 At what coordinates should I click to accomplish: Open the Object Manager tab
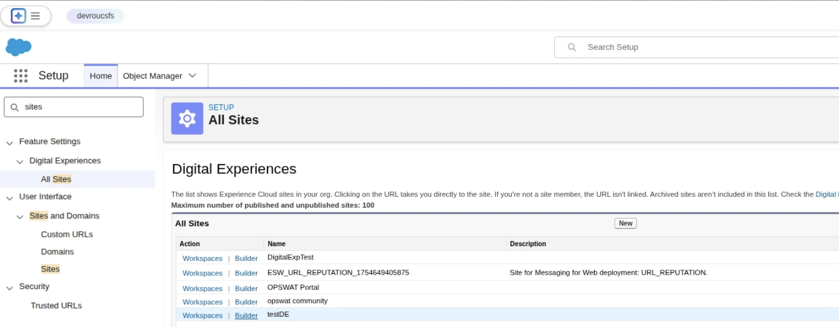[x=152, y=76]
